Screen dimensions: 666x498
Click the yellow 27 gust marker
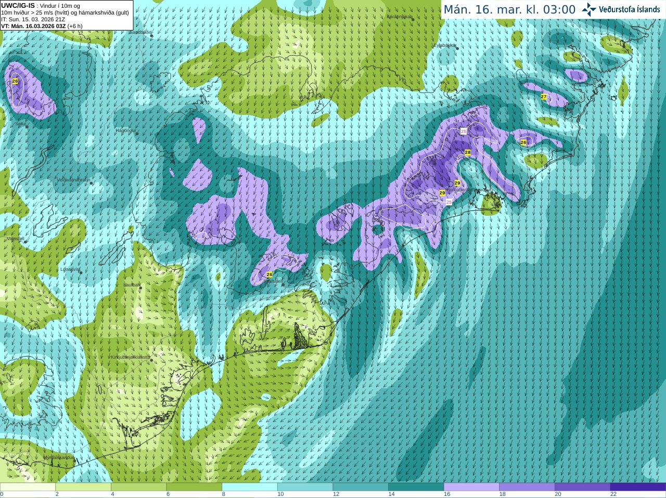544,97
